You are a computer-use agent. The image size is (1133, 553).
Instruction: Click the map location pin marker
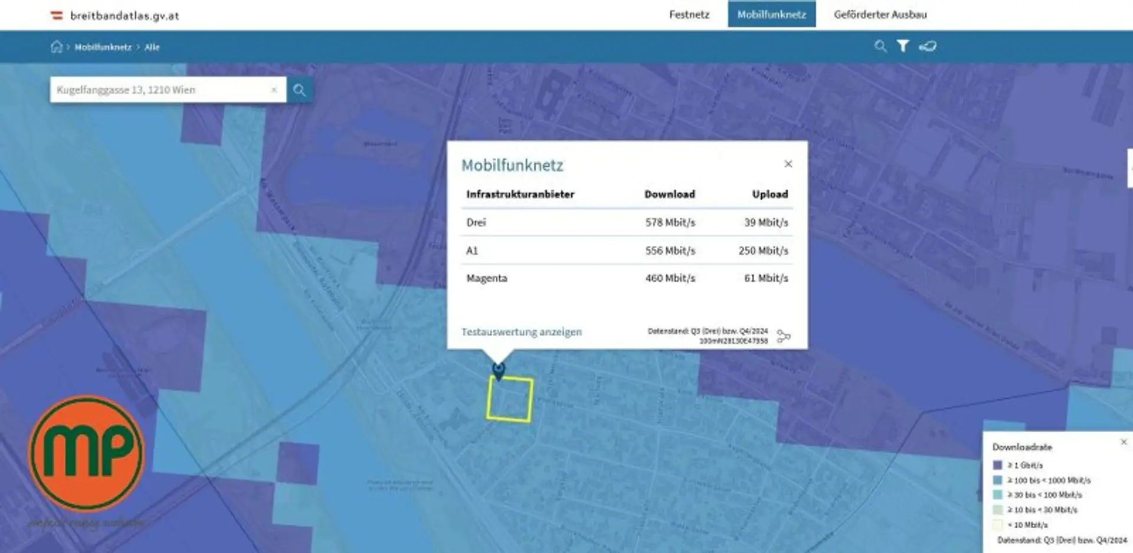[499, 371]
